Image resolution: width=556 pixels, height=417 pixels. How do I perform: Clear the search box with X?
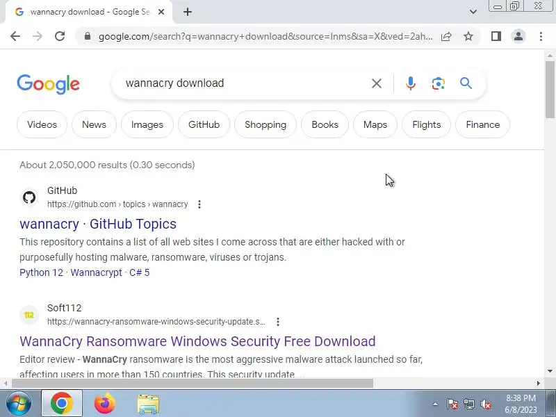(x=377, y=83)
